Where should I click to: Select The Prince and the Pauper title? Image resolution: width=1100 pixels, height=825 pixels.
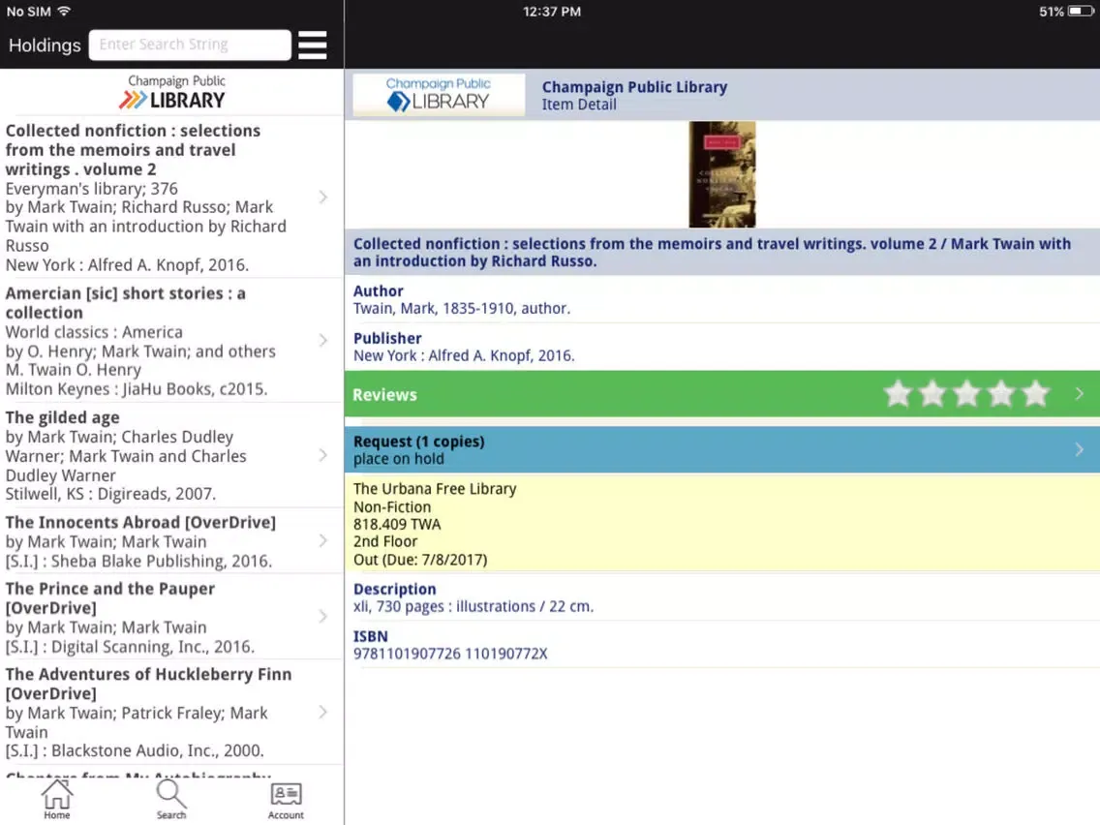pyautogui.click(x=110, y=598)
